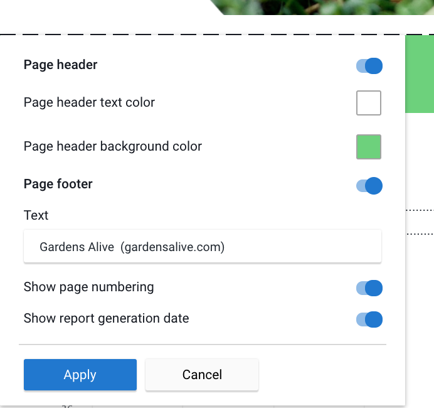Click the Cancel button
434x408 pixels.
[x=202, y=375]
